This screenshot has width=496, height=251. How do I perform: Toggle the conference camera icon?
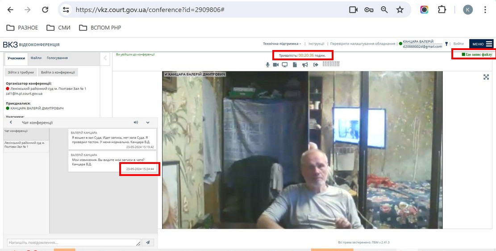coord(276,65)
